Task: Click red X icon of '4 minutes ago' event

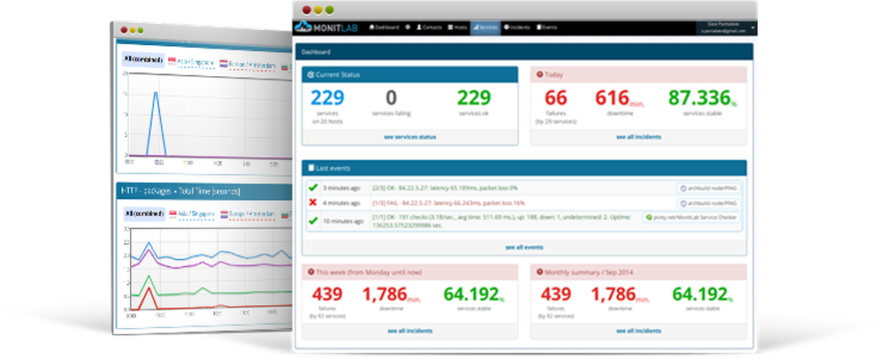Action: click(314, 202)
